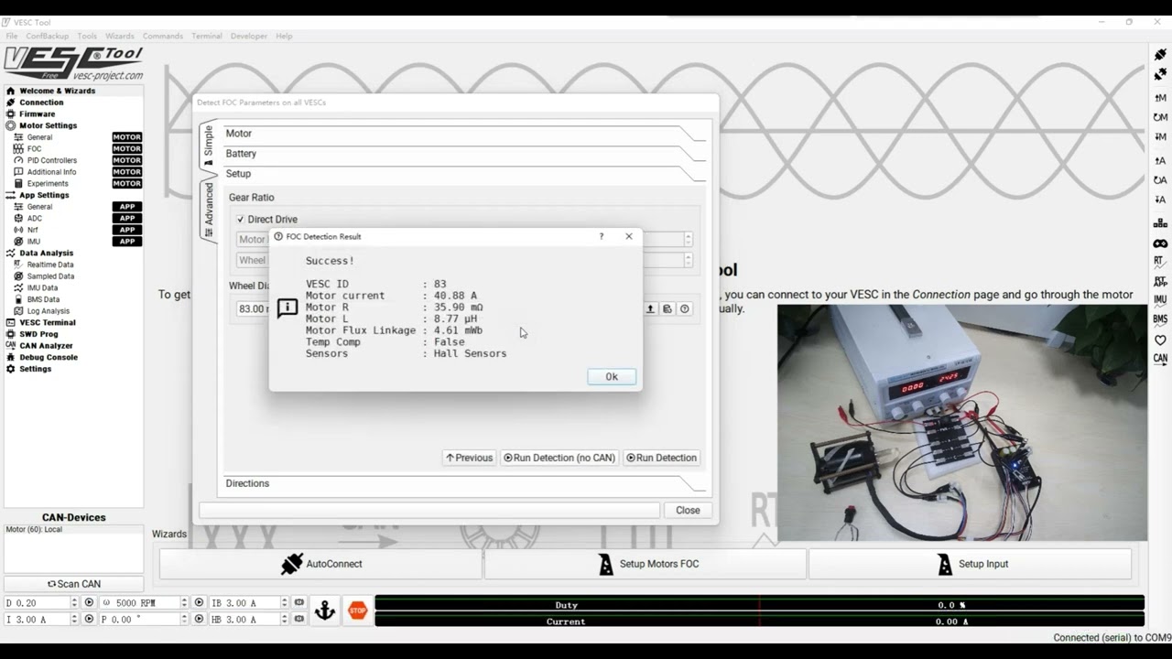Screen dimensions: 1172x659
Task: Click the AutoConnect wizard button
Action: [321, 564]
